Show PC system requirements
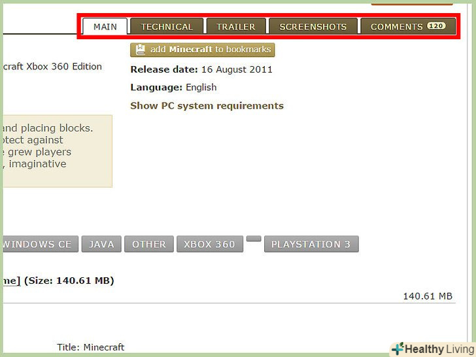The height and width of the screenshot is (357, 476). tap(207, 106)
